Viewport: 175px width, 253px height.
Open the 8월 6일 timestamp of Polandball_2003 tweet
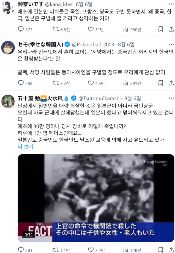pyautogui.click(x=126, y=44)
